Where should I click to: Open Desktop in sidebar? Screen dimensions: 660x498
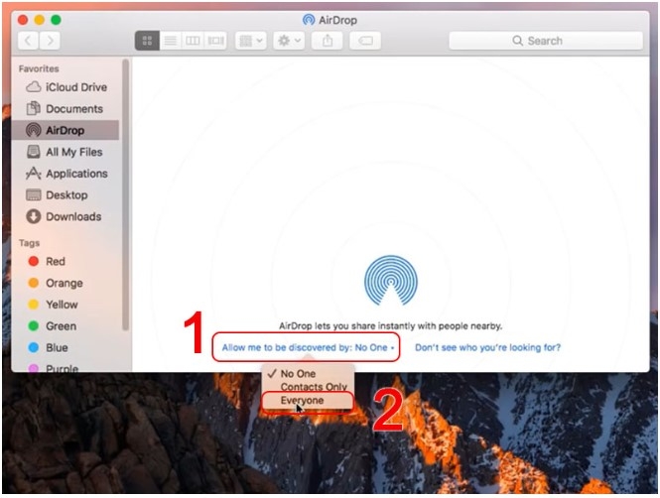coord(66,195)
